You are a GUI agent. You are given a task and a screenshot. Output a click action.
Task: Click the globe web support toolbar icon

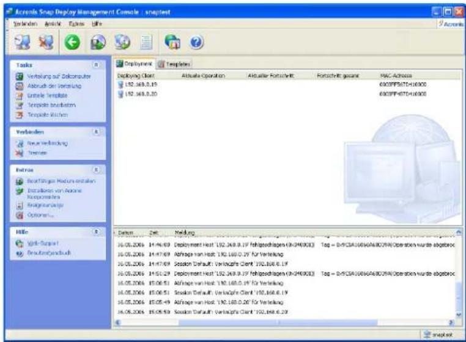172,42
